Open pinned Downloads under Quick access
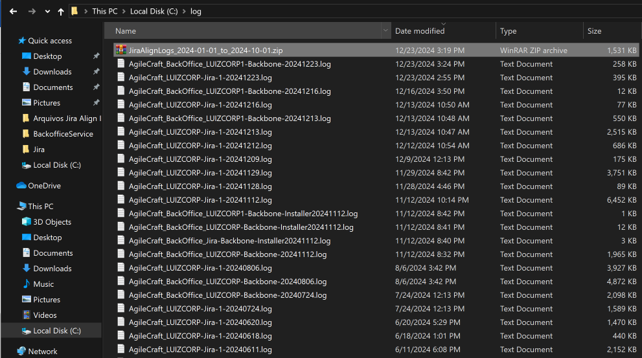 pos(52,72)
